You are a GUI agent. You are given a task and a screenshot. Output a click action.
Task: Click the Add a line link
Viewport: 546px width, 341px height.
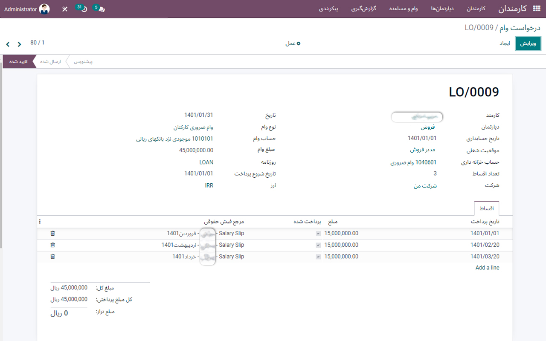click(x=487, y=267)
